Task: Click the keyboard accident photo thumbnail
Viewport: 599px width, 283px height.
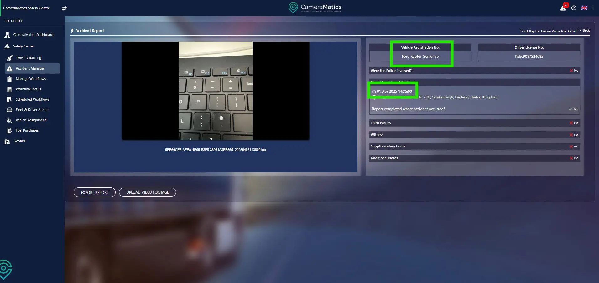Action: [215, 91]
